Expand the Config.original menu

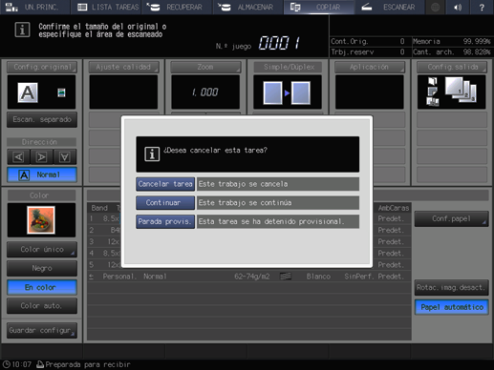[42, 67]
